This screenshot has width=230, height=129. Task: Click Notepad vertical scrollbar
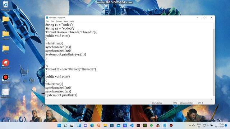coord(214,62)
